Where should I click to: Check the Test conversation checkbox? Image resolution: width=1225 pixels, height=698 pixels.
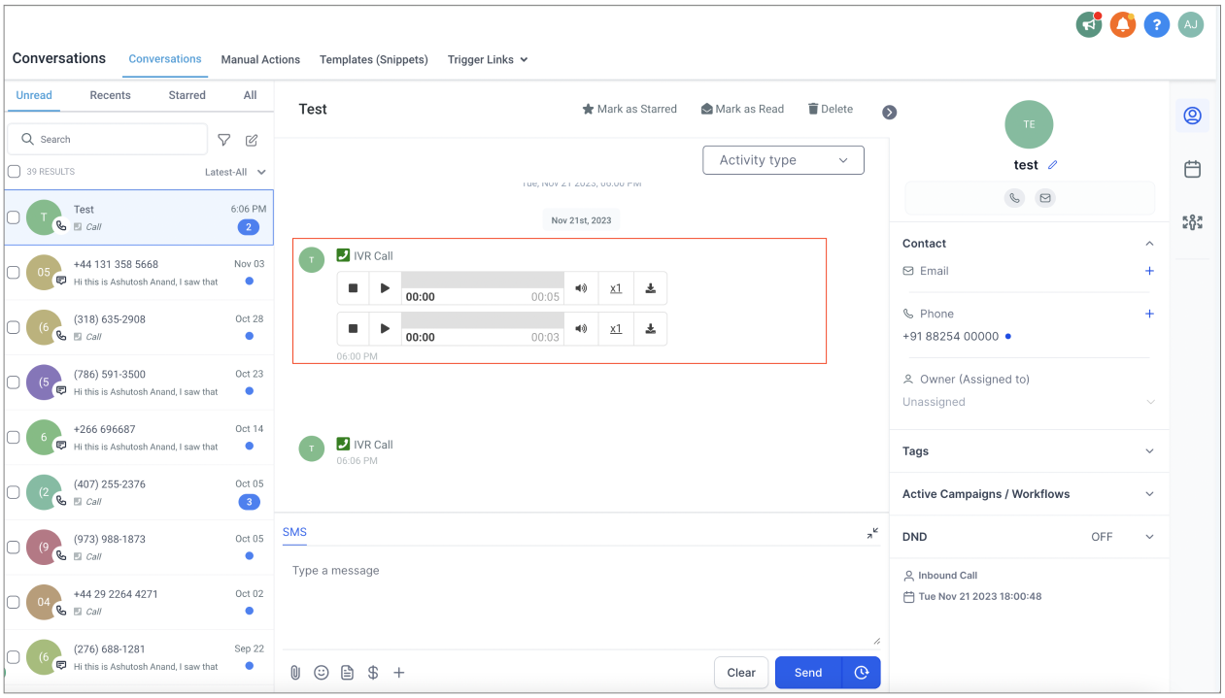(14, 217)
